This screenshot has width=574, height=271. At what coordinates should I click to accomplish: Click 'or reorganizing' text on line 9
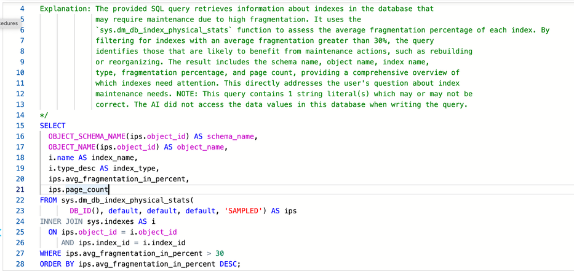[128, 62]
